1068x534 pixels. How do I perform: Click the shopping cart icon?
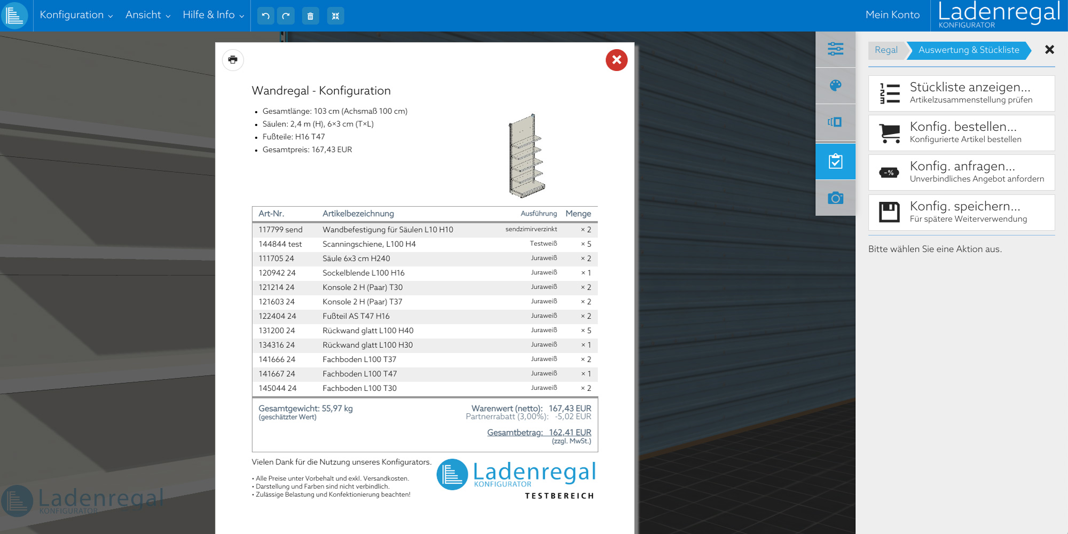pyautogui.click(x=890, y=133)
